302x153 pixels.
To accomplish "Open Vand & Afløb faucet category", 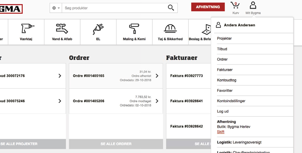I will click(62, 32).
